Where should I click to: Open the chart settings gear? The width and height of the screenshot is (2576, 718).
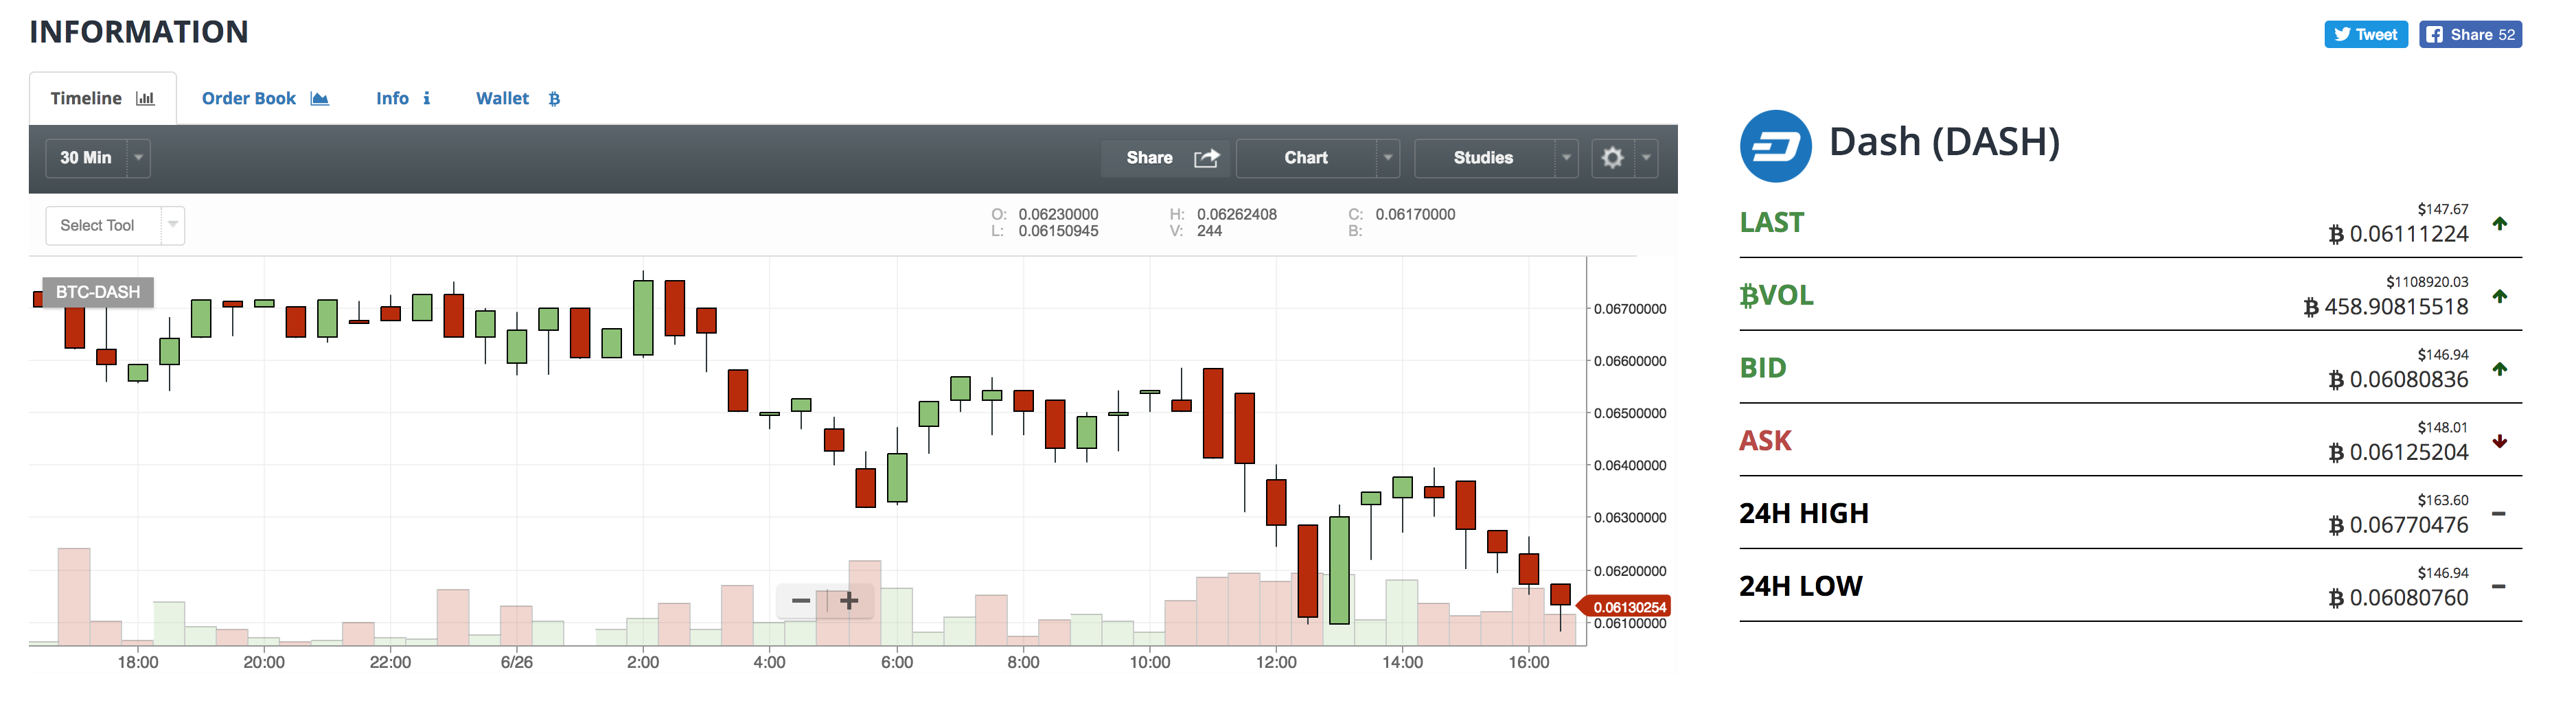click(1612, 158)
